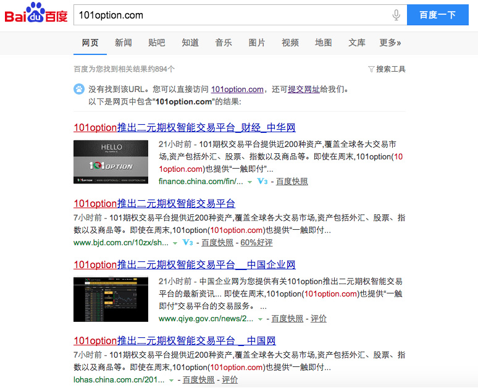Click 百度快照 for www.bjd.com.cn result

click(217, 243)
